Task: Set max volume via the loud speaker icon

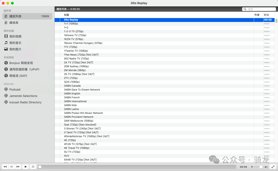Action: click(x=266, y=167)
